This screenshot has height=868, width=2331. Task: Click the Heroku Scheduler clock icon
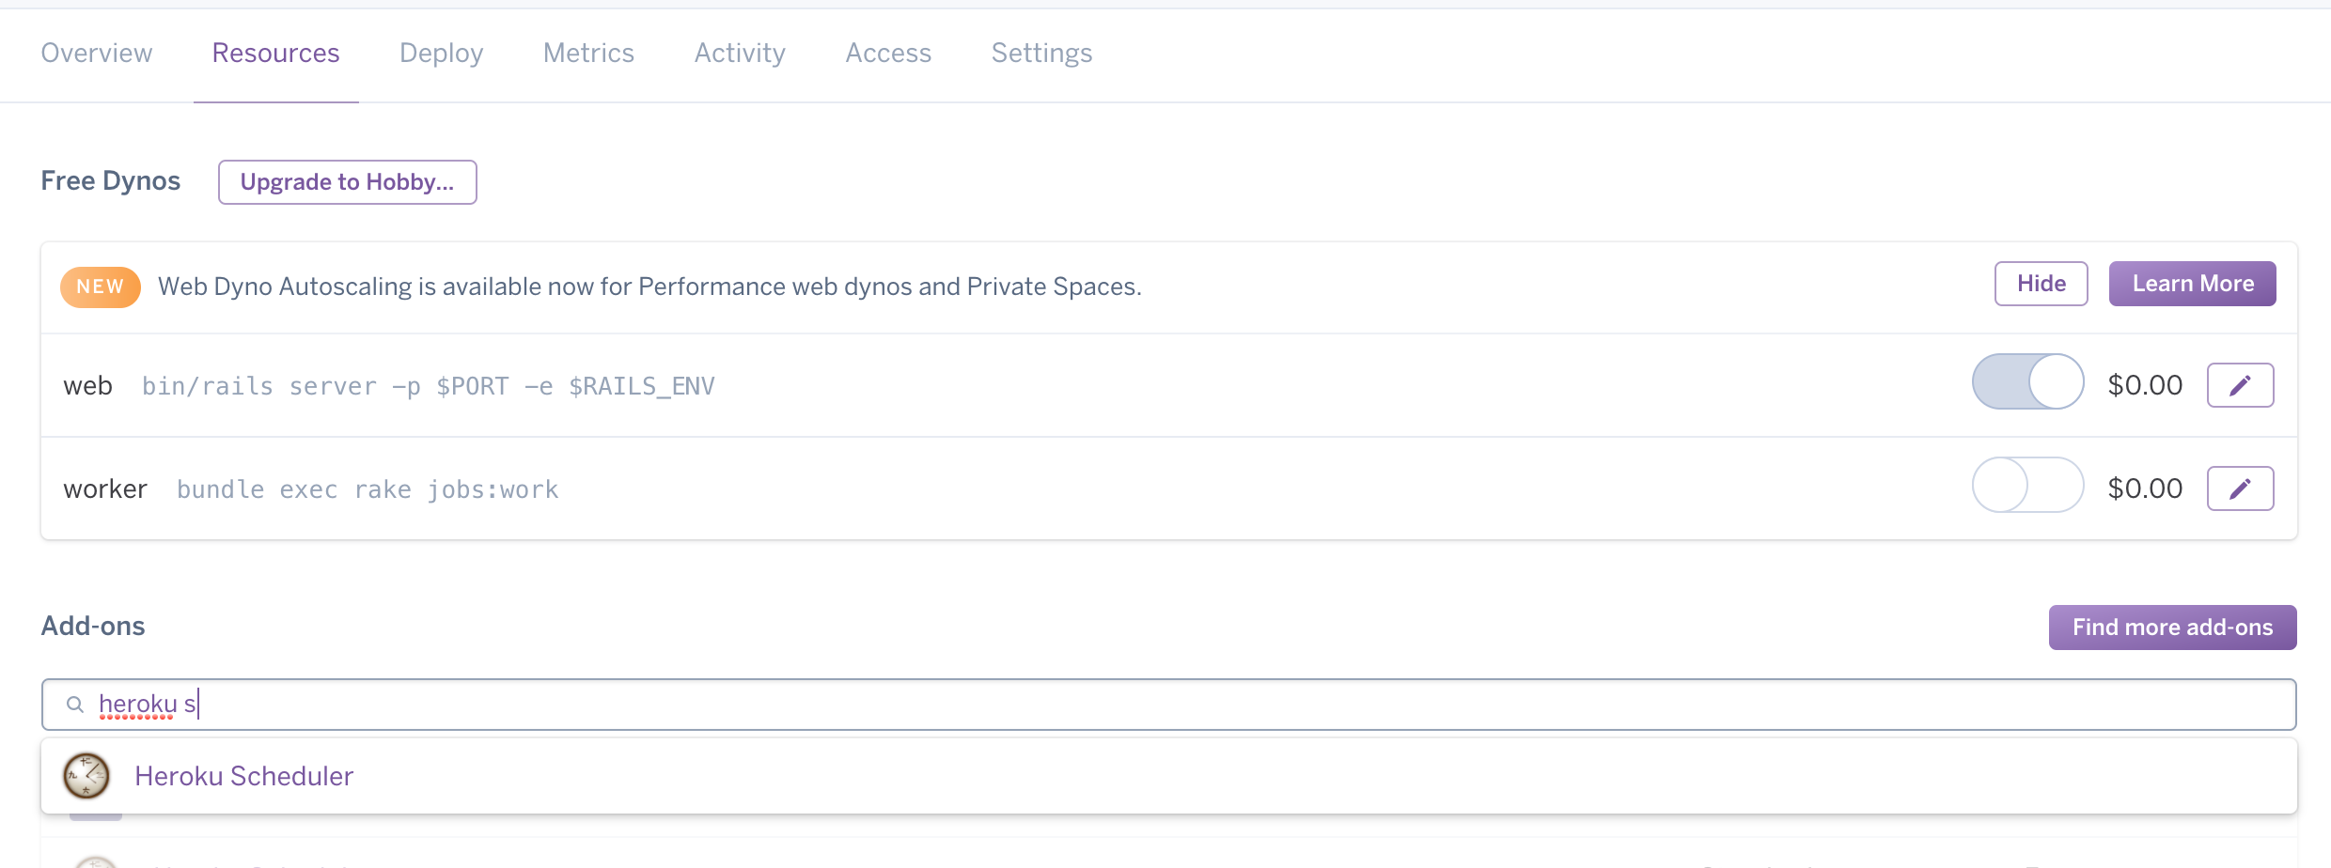86,776
